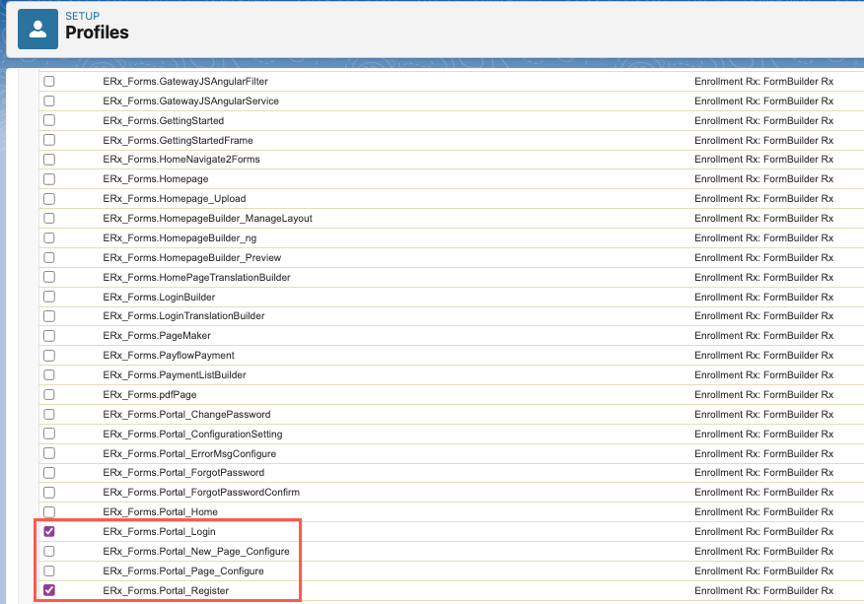Check ERx_Forms.GatewayJSAngularFilter checkbox

coord(49,81)
